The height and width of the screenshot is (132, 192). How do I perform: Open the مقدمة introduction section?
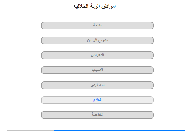97,26
